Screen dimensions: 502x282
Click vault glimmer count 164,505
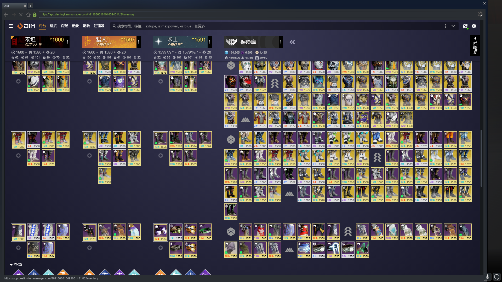pos(232,52)
